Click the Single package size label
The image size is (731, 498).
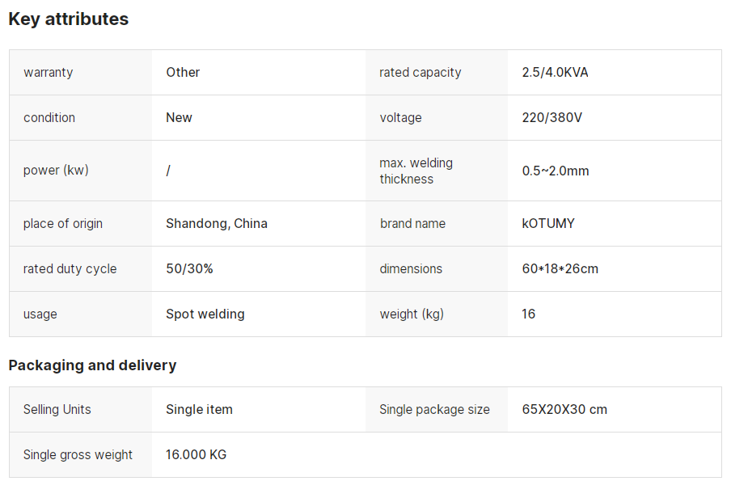[434, 409]
